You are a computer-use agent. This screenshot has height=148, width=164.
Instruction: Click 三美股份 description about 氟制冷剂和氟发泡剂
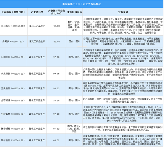[x=123, y=88]
